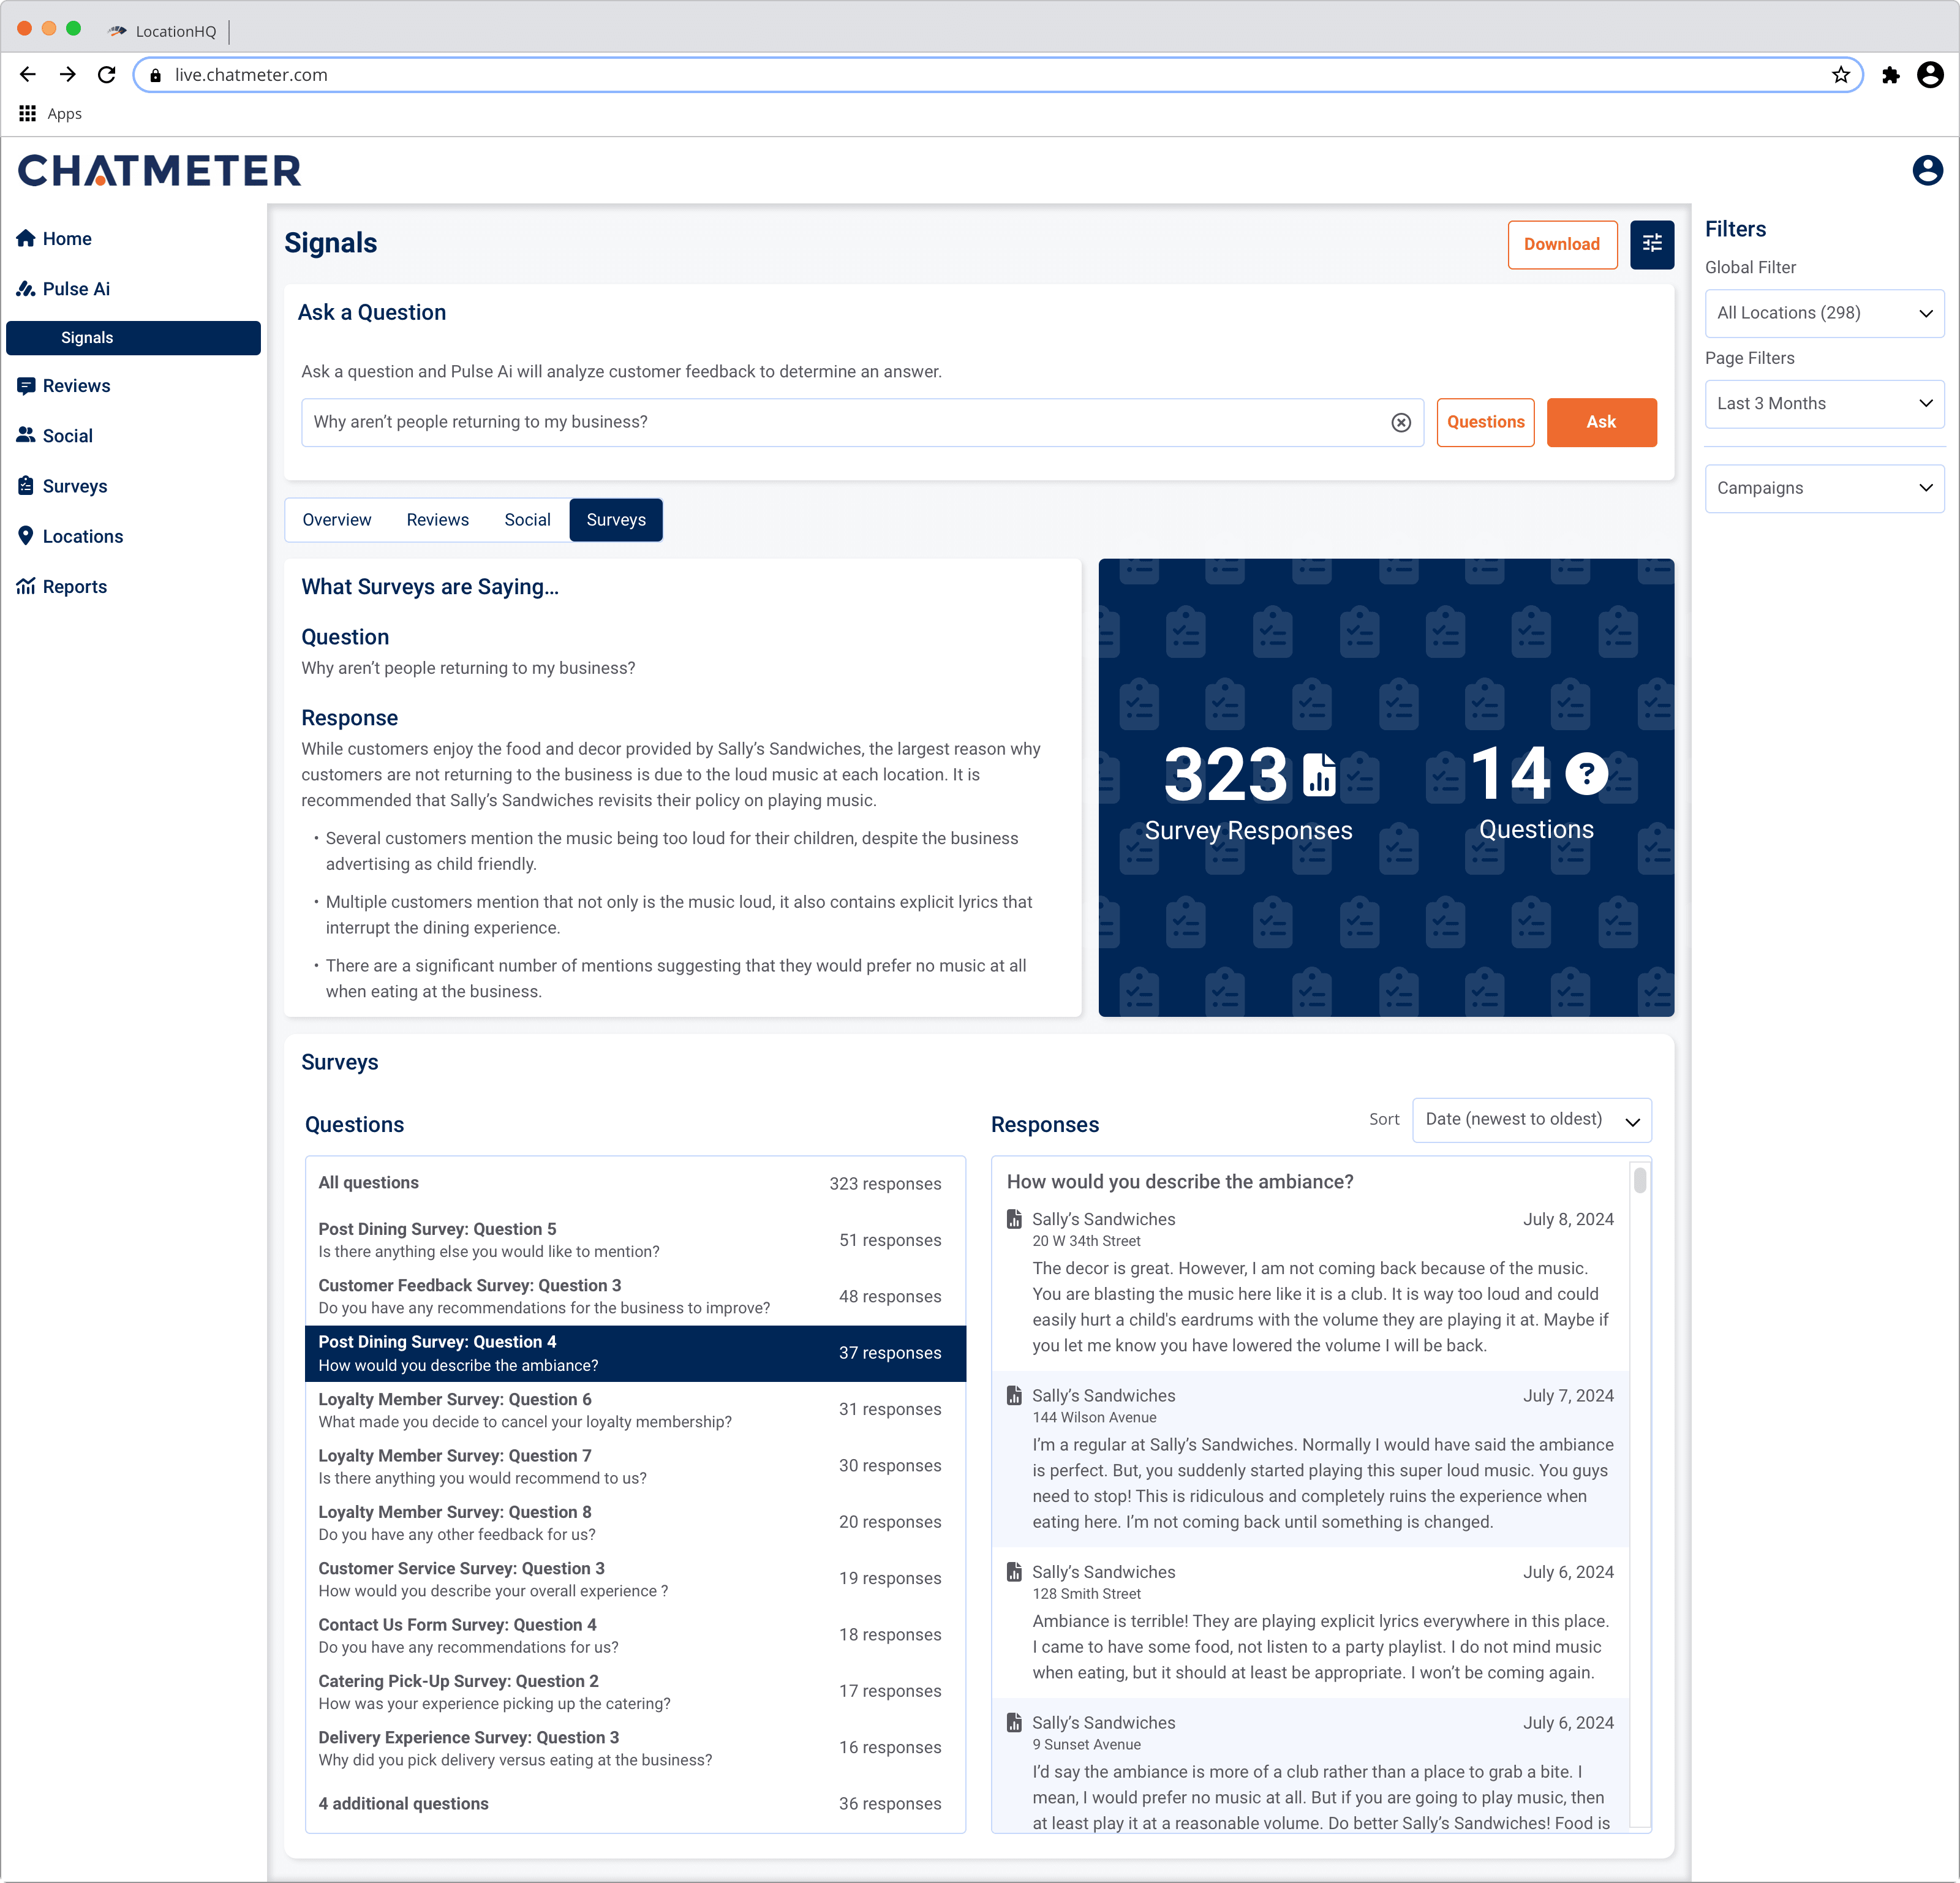Select Loyalty Member Survey: Question 6 row
Screen dimensions: 1960x1883
click(634, 1409)
